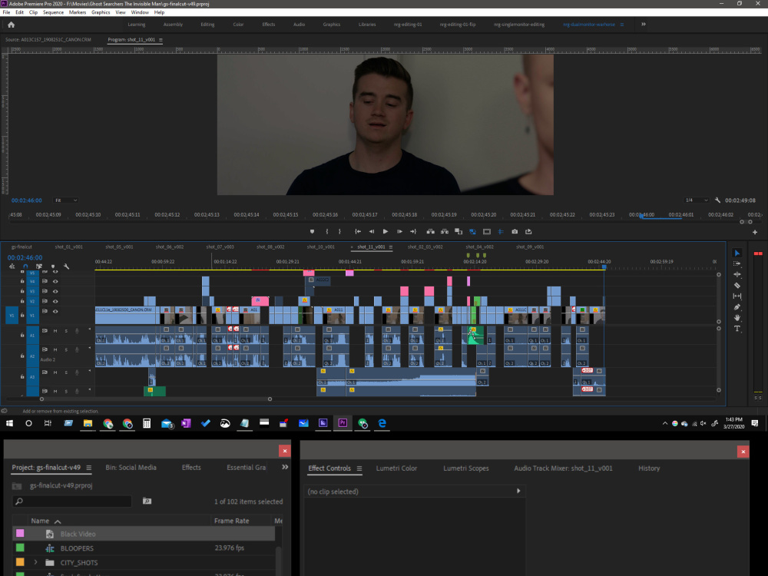The width and height of the screenshot is (768, 576).
Task: Open the Fit zoom level dropdown
Action: 65,200
